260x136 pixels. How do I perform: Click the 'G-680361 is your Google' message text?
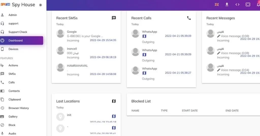tap(85, 36)
